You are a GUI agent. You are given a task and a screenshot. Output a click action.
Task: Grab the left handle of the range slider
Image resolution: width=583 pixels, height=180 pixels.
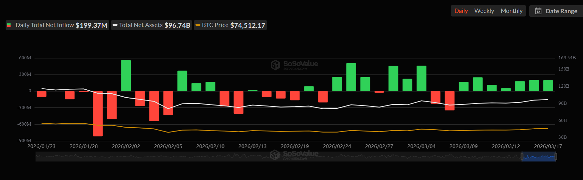522,157
